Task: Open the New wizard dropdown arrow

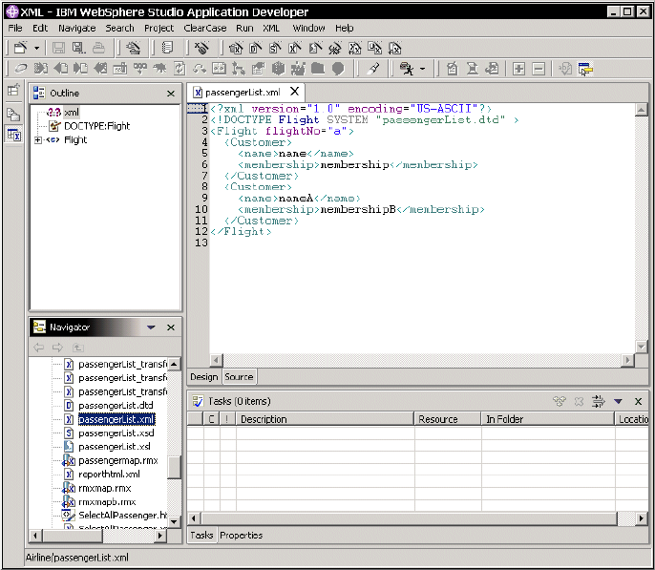Action: click(36, 48)
